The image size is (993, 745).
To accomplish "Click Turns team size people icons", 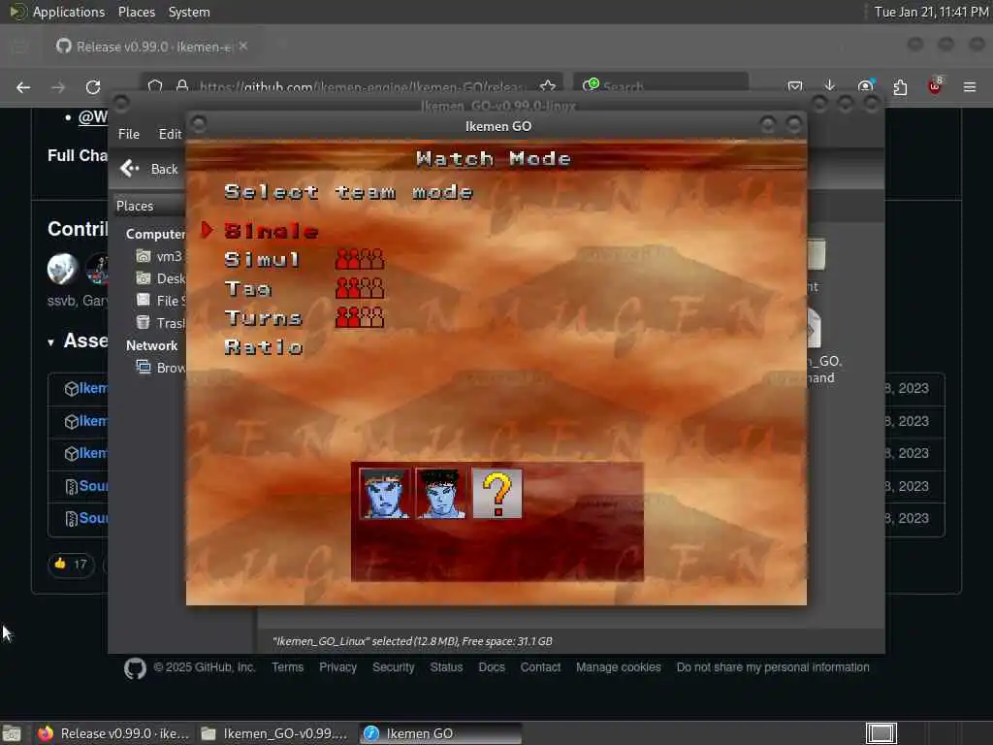I will (x=360, y=317).
